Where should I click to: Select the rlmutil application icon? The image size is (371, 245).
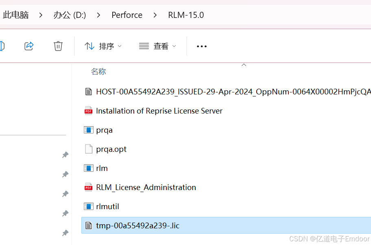pyautogui.click(x=88, y=206)
